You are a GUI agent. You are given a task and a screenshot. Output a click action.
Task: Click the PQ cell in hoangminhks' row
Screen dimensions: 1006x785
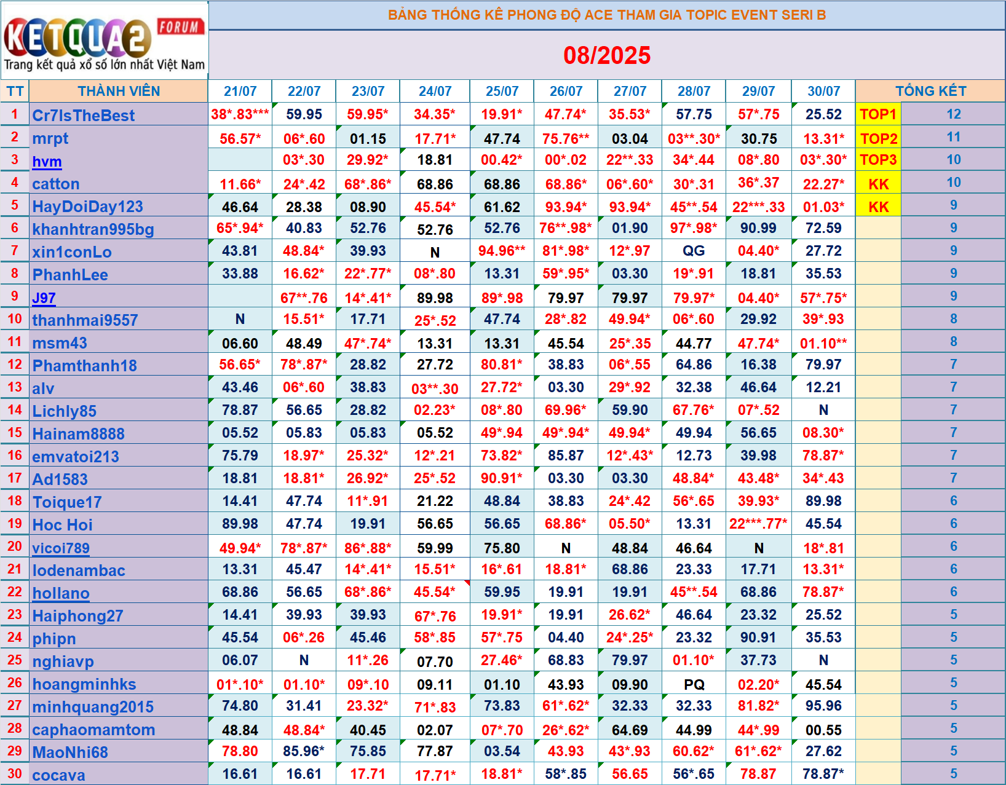(693, 684)
